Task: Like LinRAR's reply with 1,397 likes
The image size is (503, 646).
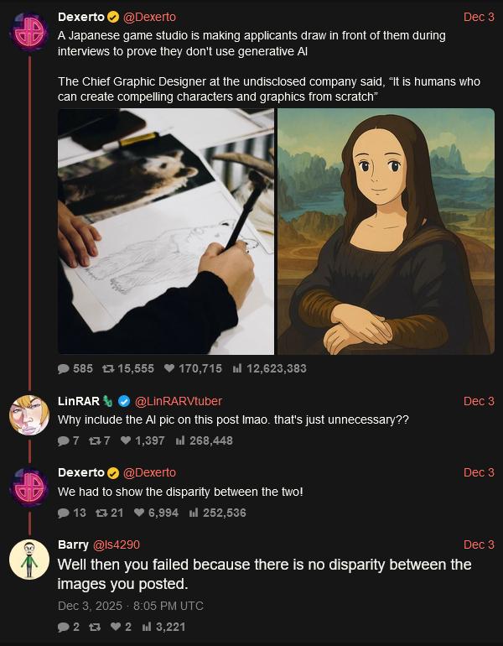Action: click(x=126, y=440)
